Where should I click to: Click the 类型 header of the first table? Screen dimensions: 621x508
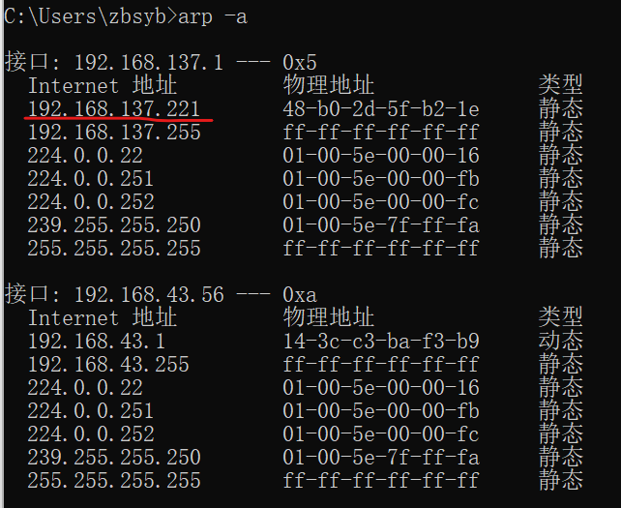560,85
